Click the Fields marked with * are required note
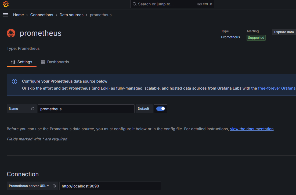 pos(37,139)
